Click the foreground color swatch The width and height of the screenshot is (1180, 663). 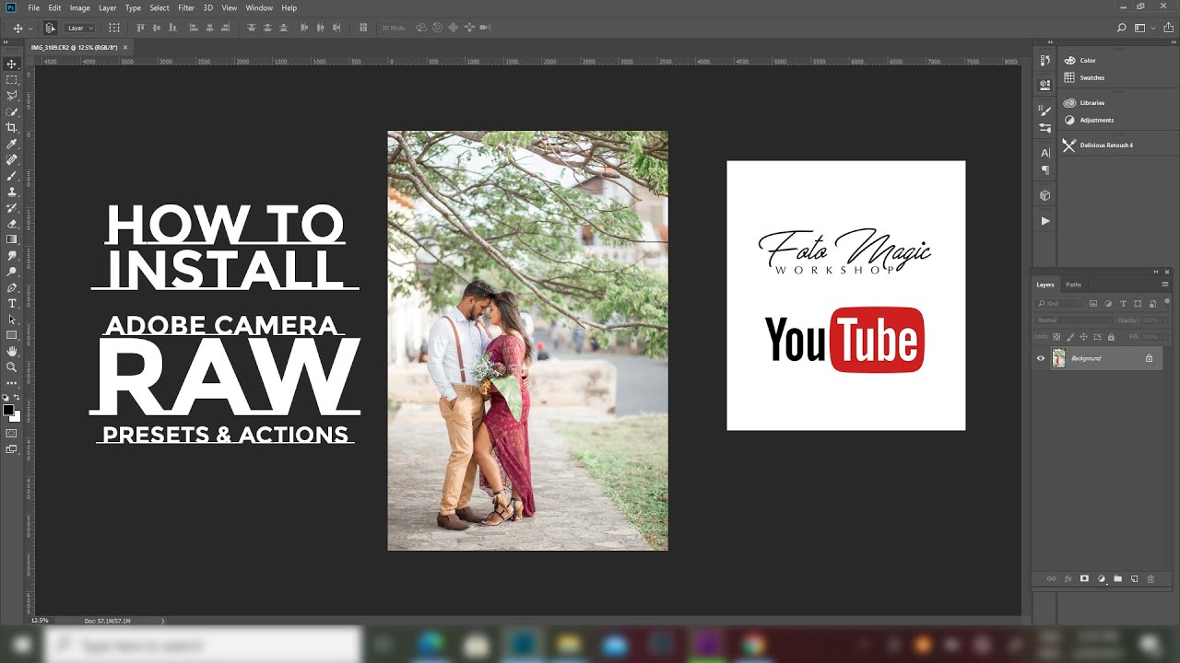tap(9, 409)
